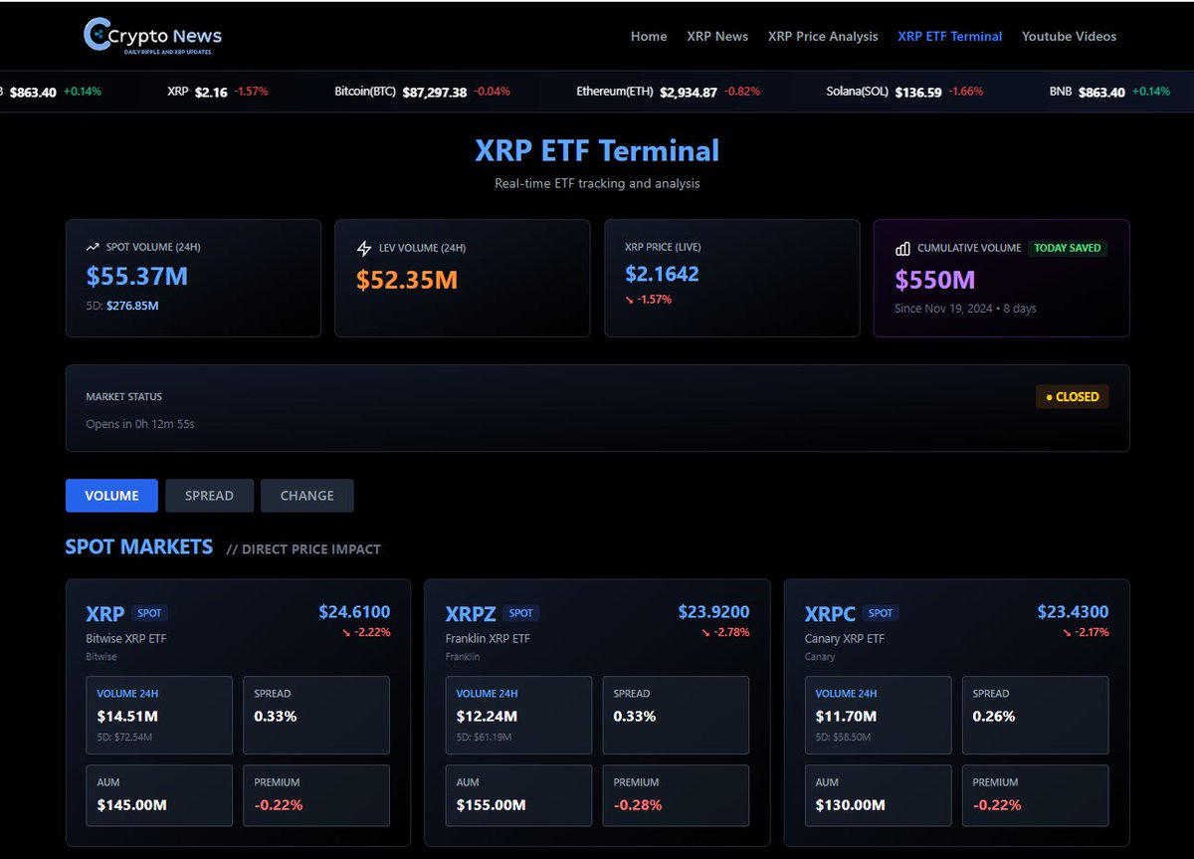Screen dimensions: 1194x859
Task: Go to the XRP Price Analysis tab
Action: (x=823, y=36)
